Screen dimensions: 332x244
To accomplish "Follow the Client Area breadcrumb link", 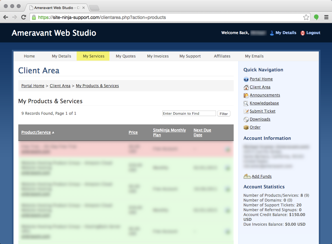I will tap(60, 86).
